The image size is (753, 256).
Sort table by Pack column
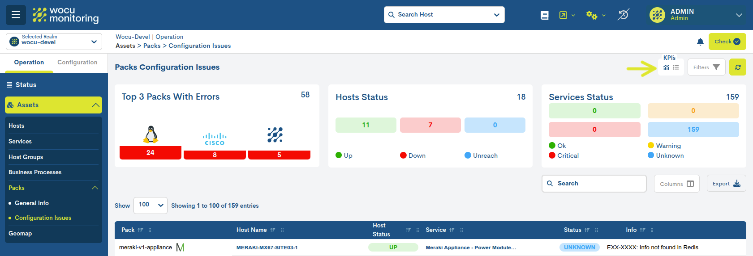point(140,230)
